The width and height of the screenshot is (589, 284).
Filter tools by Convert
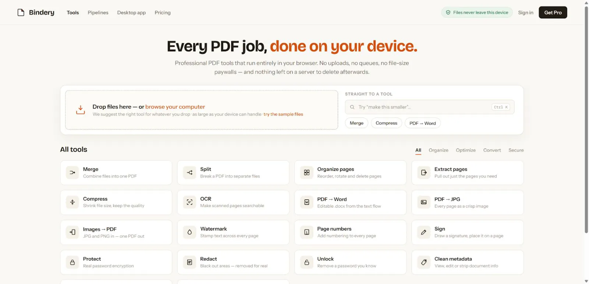tap(492, 150)
